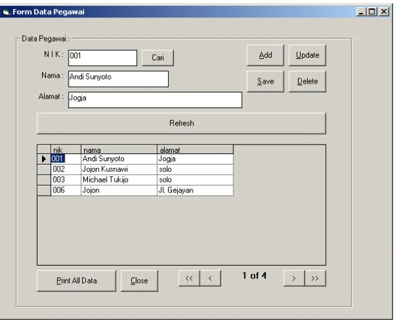Select solo cell in Jojon Kusnawi row

195,169
